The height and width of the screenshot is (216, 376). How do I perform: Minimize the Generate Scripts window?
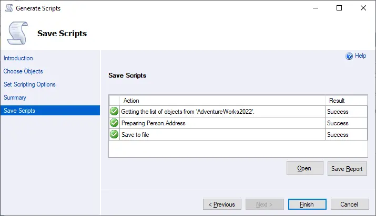[316, 8]
